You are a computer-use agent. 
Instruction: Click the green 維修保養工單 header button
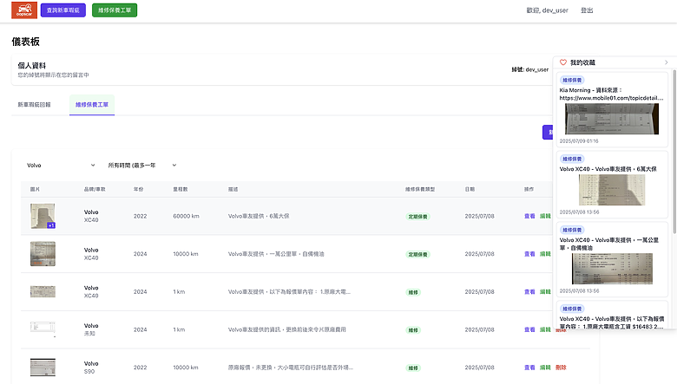[x=115, y=10]
